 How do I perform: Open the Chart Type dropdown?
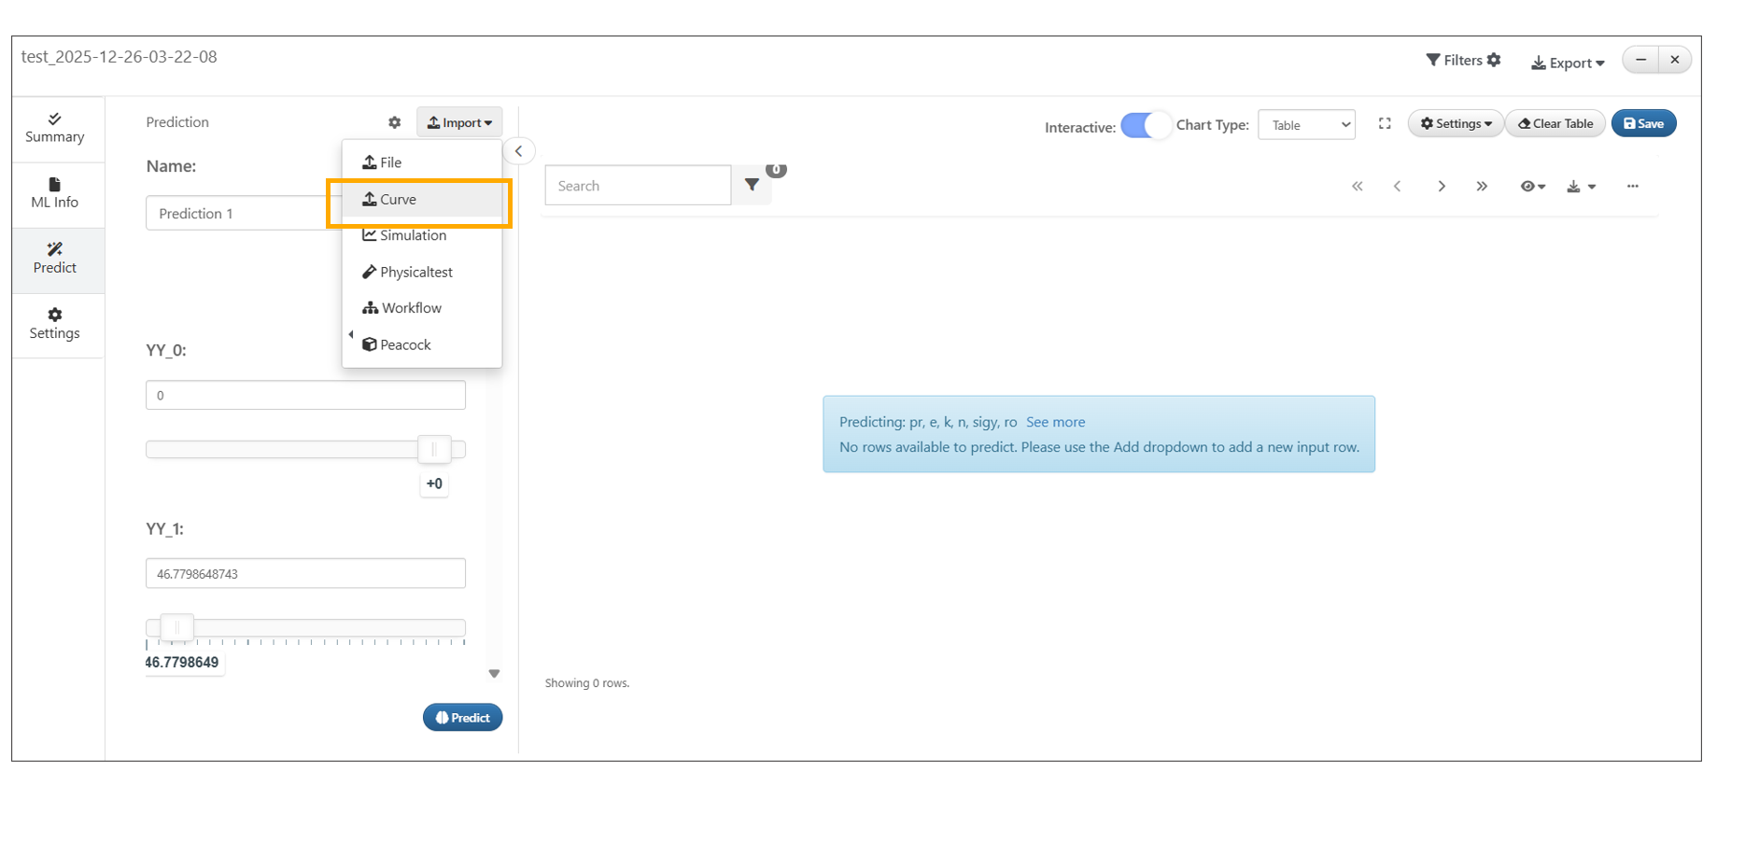(1306, 125)
